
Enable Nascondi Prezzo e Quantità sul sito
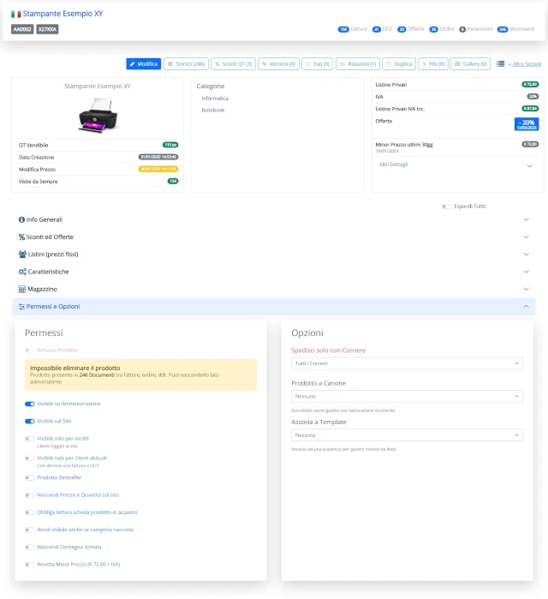pyautogui.click(x=29, y=495)
